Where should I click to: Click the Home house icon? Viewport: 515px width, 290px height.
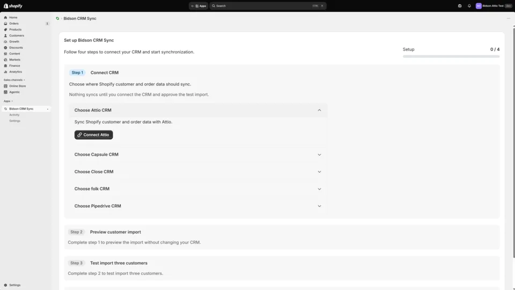[5, 17]
